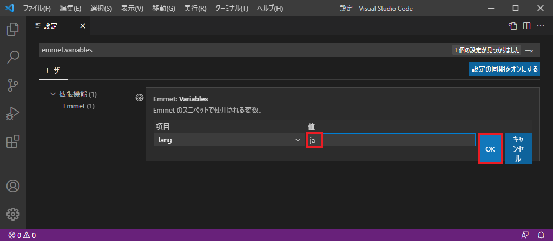The height and width of the screenshot is (241, 553).
Task: Click the feedback icon in status bar
Action: [x=525, y=235]
